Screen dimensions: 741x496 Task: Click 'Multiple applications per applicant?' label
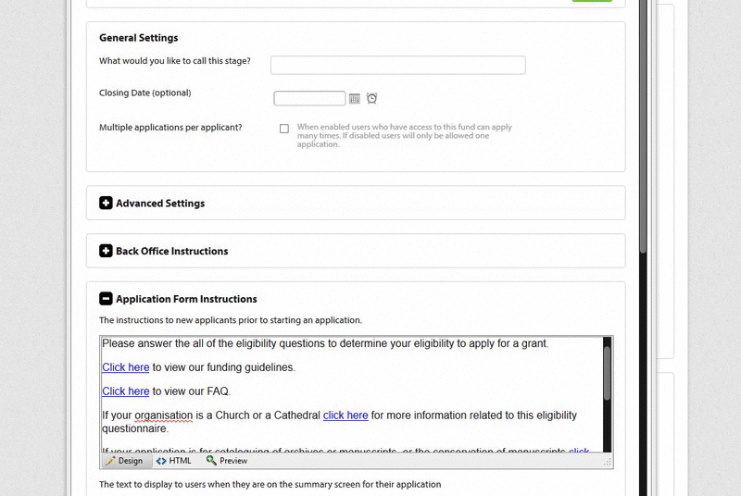tap(170, 128)
